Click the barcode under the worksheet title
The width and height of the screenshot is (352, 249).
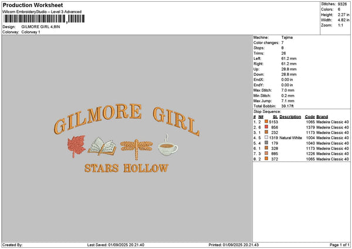[x=44, y=19]
